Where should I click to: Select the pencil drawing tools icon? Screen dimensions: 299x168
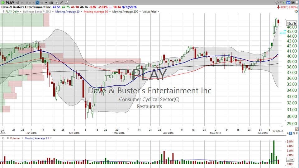[x=61, y=3]
